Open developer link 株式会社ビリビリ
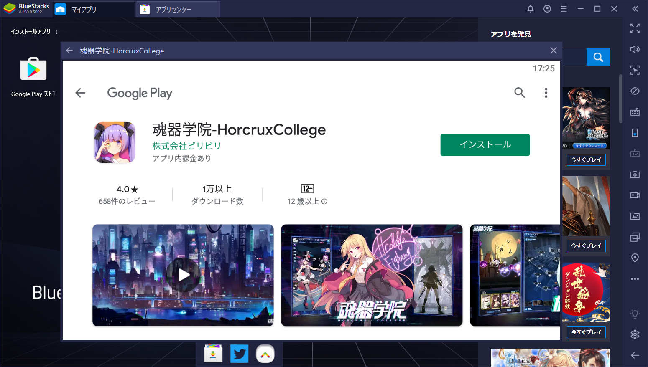Image resolution: width=648 pixels, height=367 pixels. click(186, 146)
